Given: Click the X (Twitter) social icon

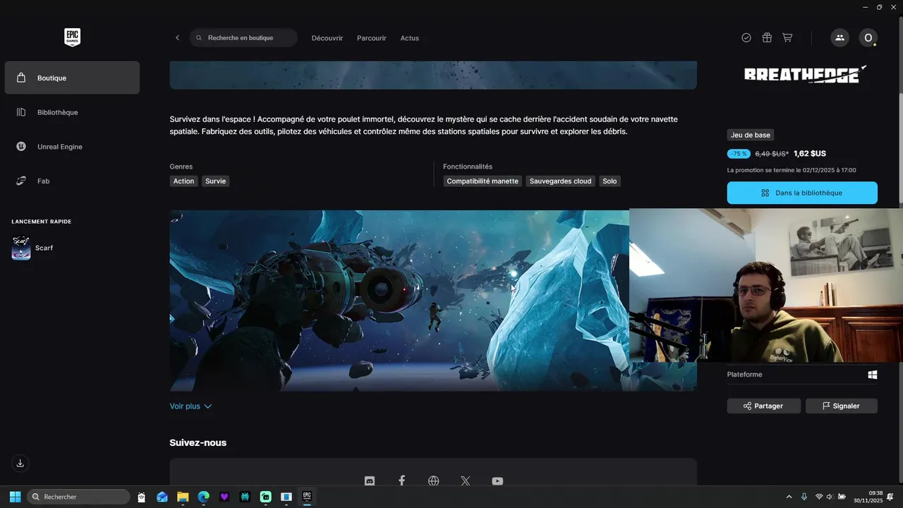Looking at the screenshot, I should [466, 481].
